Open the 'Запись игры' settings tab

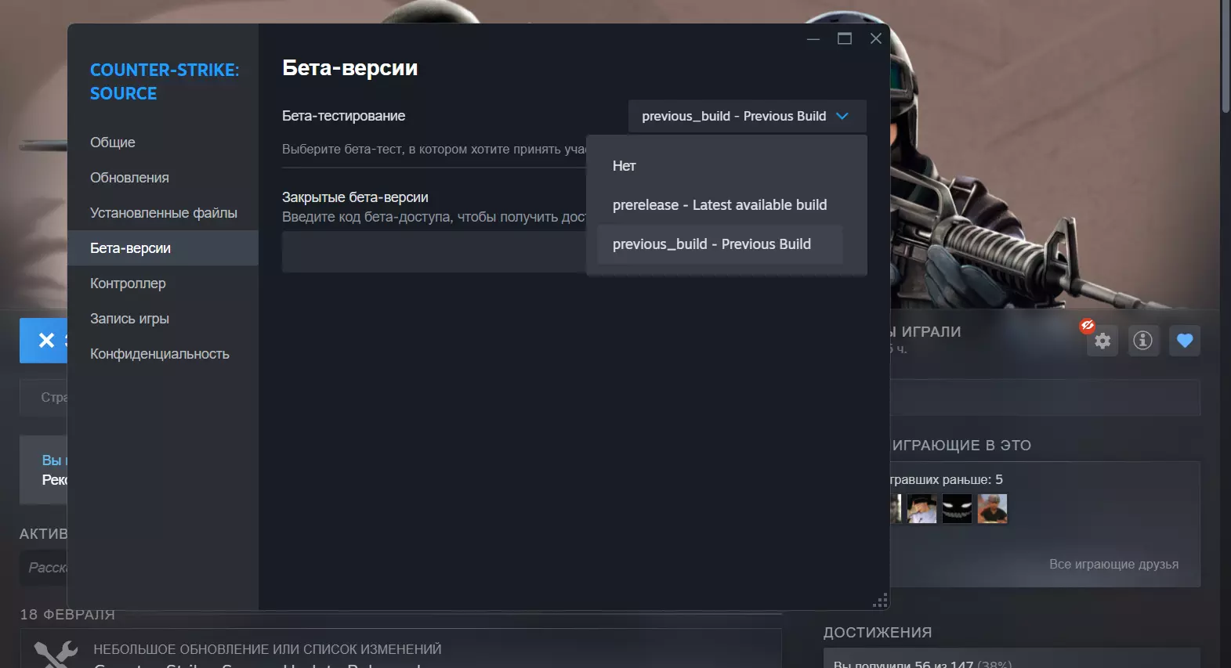pos(163,319)
